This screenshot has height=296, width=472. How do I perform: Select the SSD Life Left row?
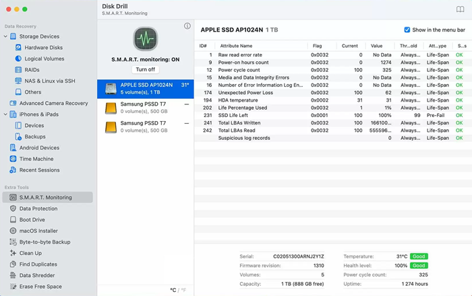tap(333, 115)
